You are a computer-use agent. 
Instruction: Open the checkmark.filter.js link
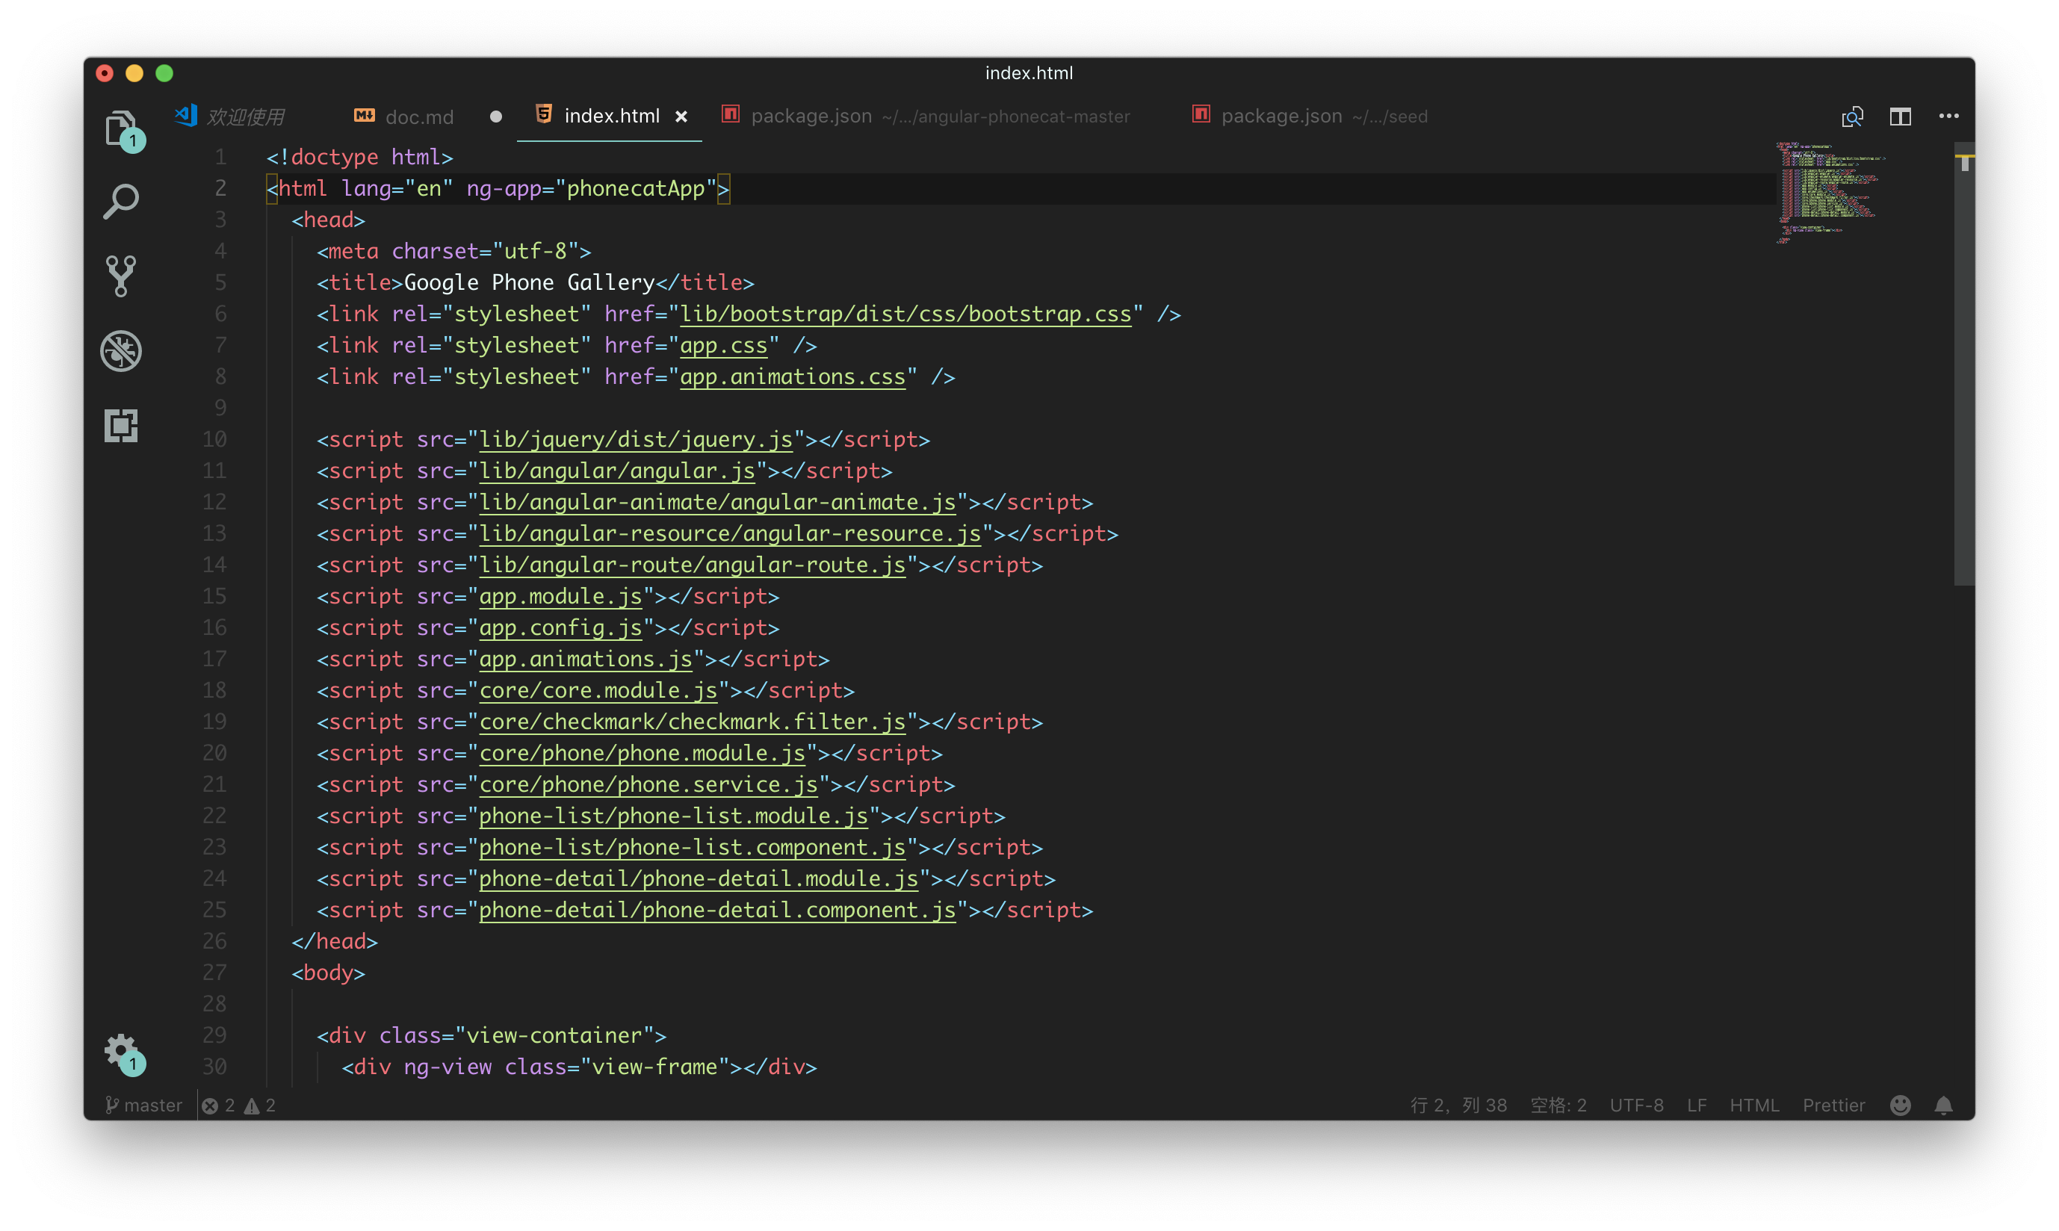pos(692,722)
